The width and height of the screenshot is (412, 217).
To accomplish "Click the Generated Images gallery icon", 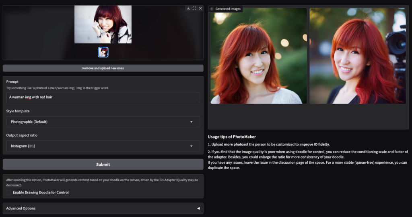I will 212,9.
